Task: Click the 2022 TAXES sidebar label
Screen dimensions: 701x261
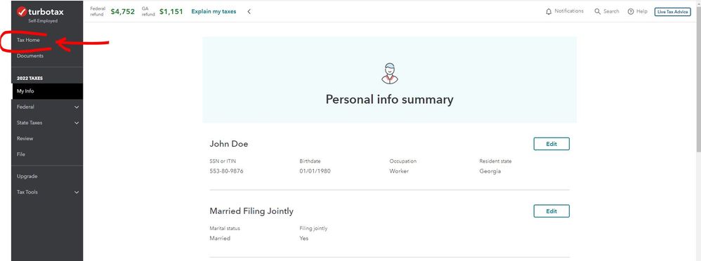Action: [x=30, y=78]
